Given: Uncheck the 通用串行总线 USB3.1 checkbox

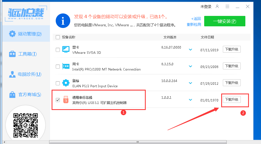Looking at the screenshot, I should (x=58, y=100).
